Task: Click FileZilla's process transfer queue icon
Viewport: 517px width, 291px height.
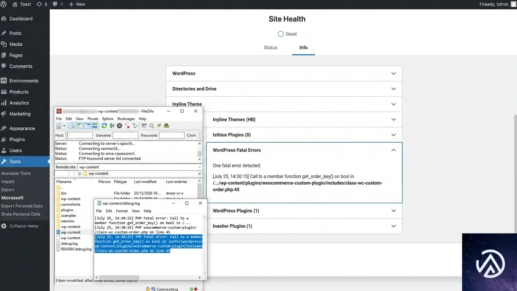Action: pos(112,126)
